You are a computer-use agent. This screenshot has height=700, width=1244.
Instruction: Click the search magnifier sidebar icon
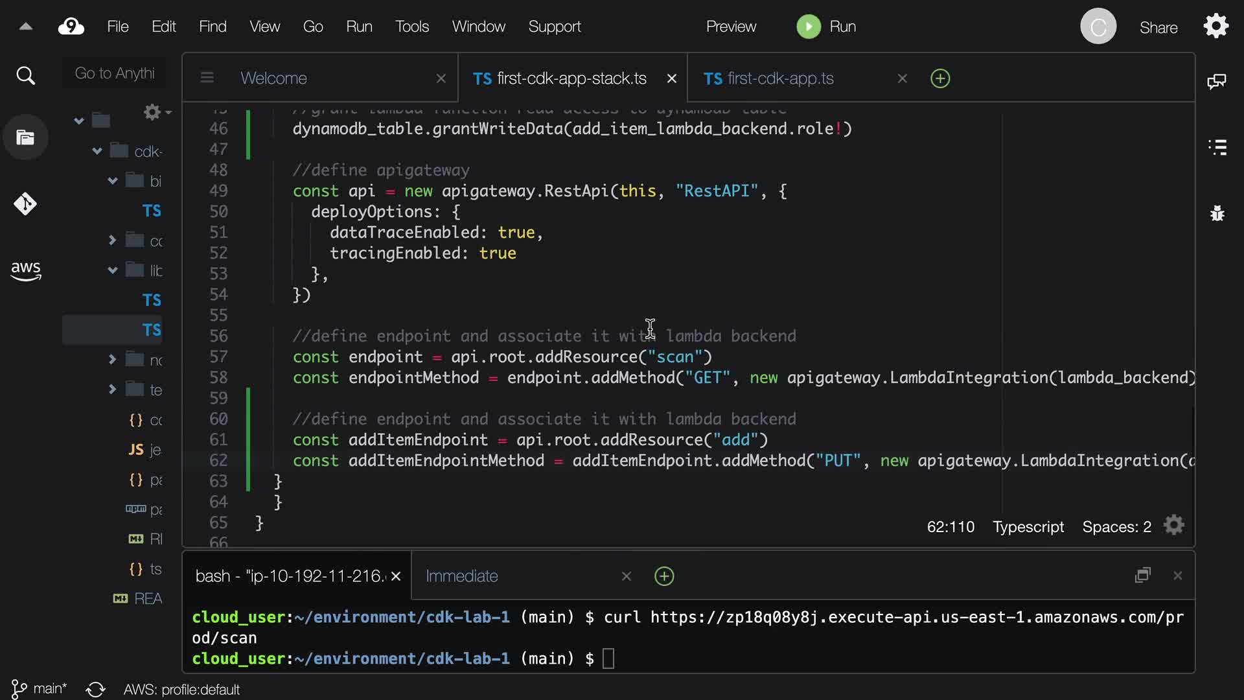click(x=25, y=76)
